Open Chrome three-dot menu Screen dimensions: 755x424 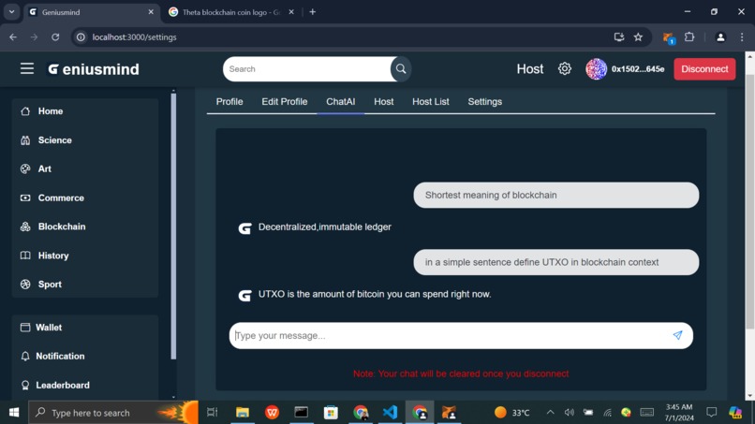pyautogui.click(x=742, y=37)
